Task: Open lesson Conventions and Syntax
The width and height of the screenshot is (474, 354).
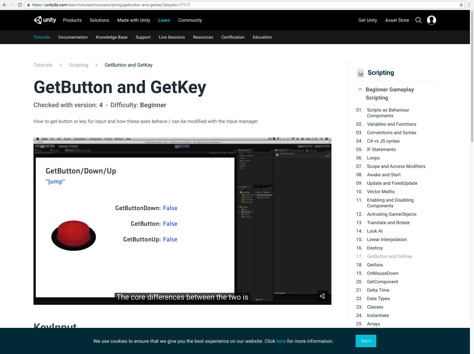Action: click(x=392, y=133)
